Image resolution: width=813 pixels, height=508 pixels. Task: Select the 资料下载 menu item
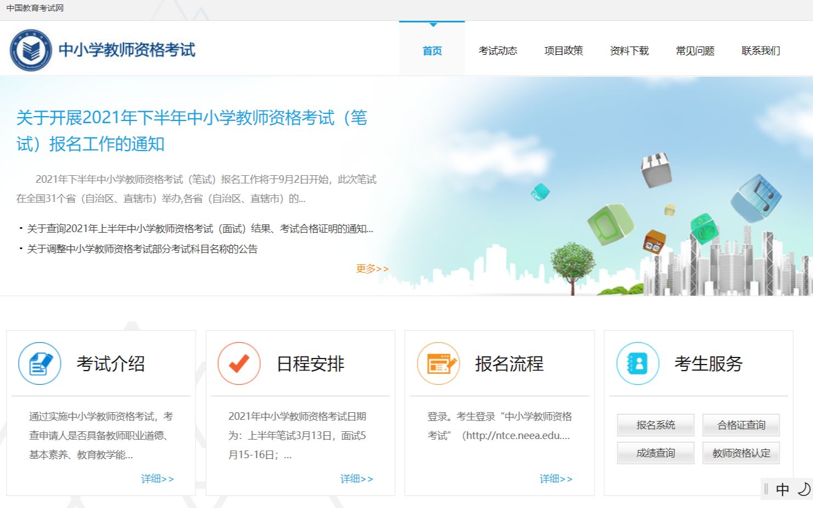coord(629,51)
